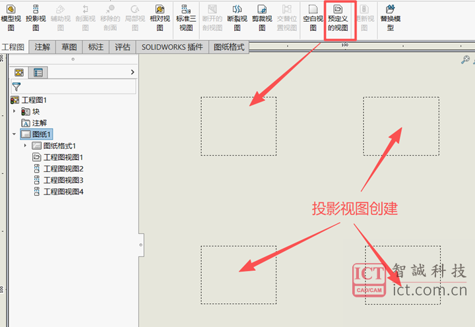This screenshot has height=327, width=475.
Task: Insert 标准三视图 (Standard 3 View)
Action: coord(185,18)
